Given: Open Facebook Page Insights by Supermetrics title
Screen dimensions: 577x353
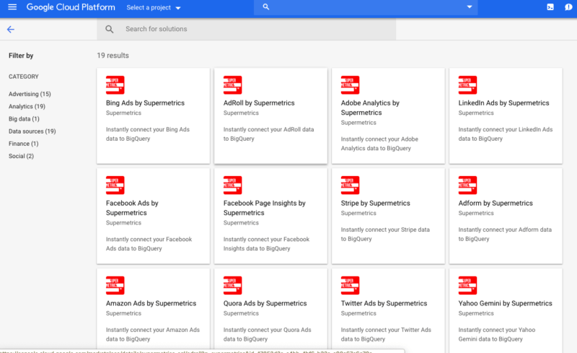Looking at the screenshot, I should point(265,208).
